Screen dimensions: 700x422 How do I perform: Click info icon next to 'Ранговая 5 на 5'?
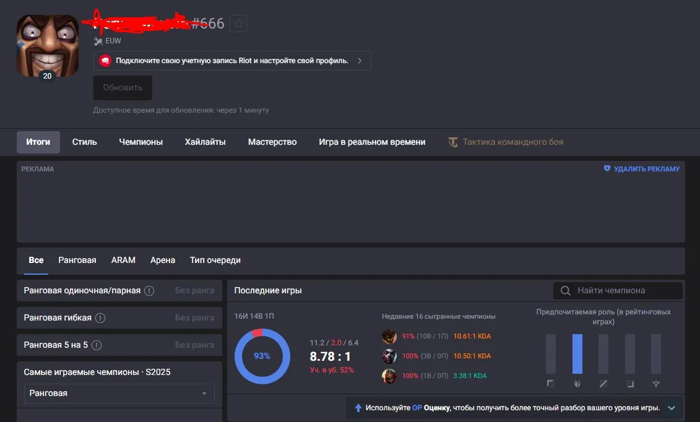(97, 345)
